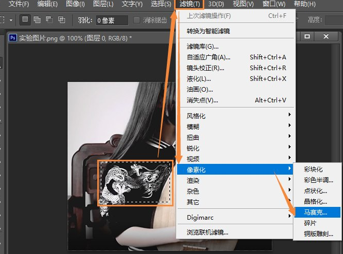Open the 窗口(W) menu
Image resolution: width=343 pixels, height=254 pixels.
pyautogui.click(x=274, y=4)
